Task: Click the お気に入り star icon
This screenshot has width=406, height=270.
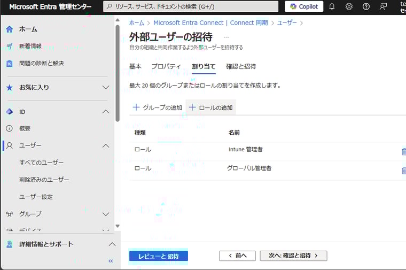Action: point(9,88)
